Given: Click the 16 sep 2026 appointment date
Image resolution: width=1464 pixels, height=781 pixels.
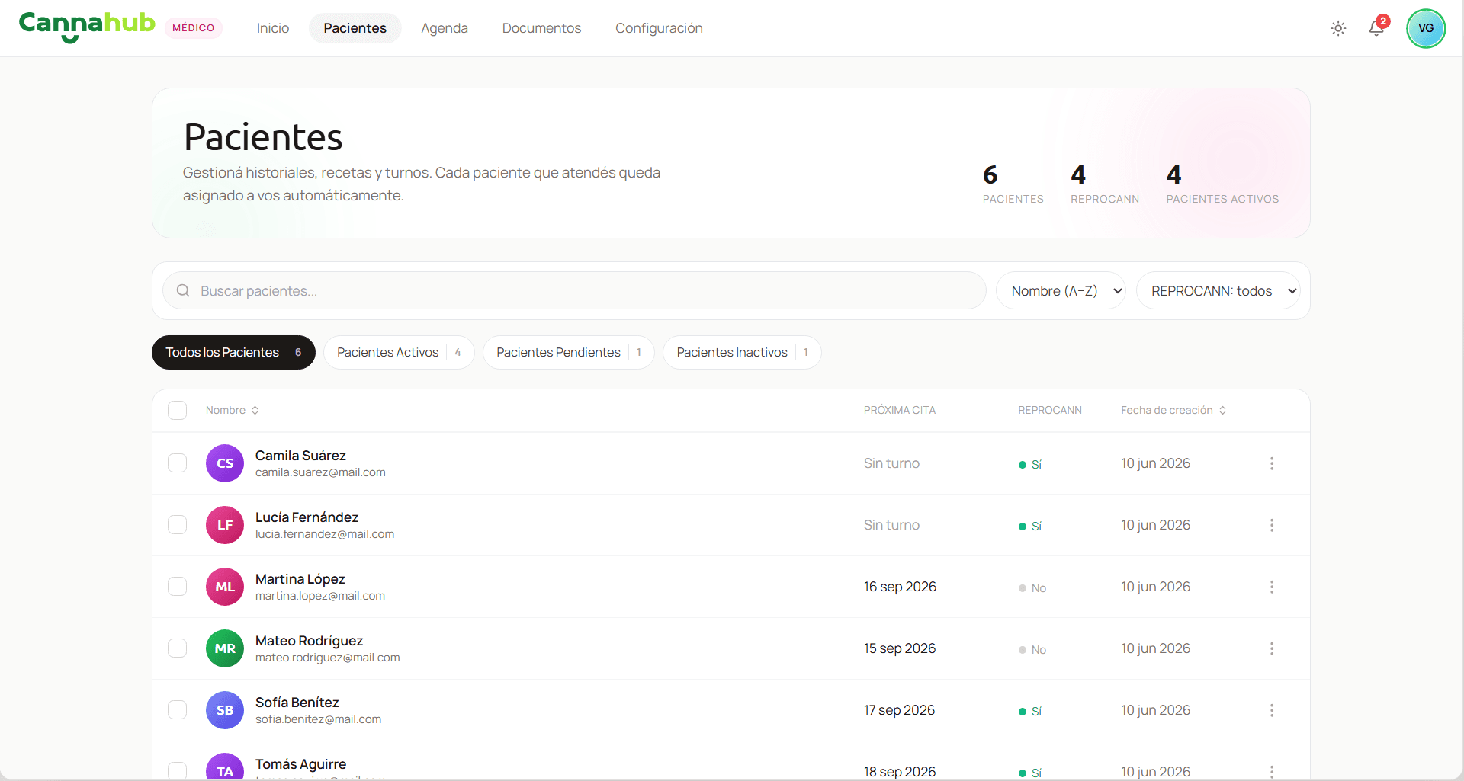Looking at the screenshot, I should [x=900, y=587].
